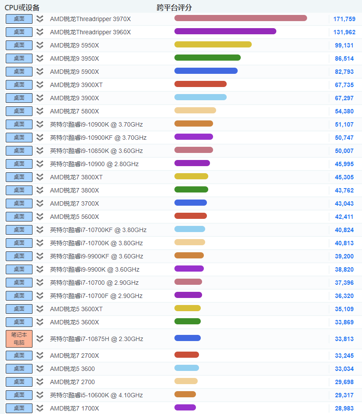Screen dimensions: 362x414
Task: Click the score 28,983
Action: (344, 408)
